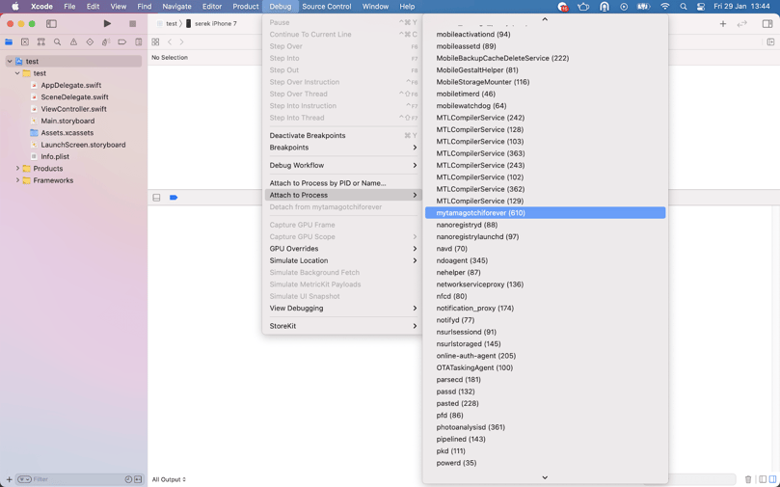Toggle the inspectors panel icon

767,23
